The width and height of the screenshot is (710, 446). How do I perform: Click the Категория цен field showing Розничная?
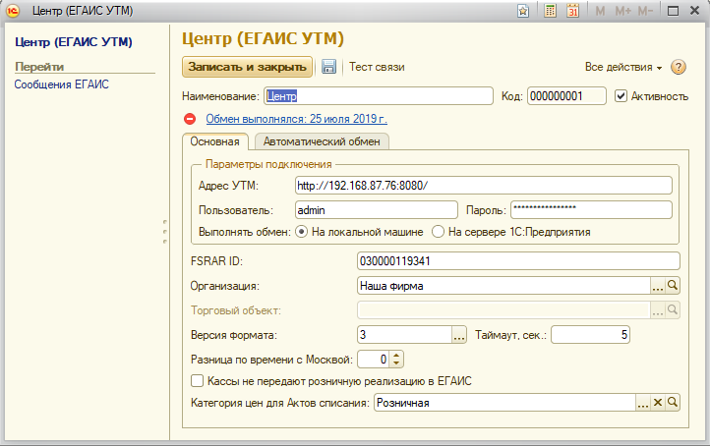pyautogui.click(x=504, y=403)
